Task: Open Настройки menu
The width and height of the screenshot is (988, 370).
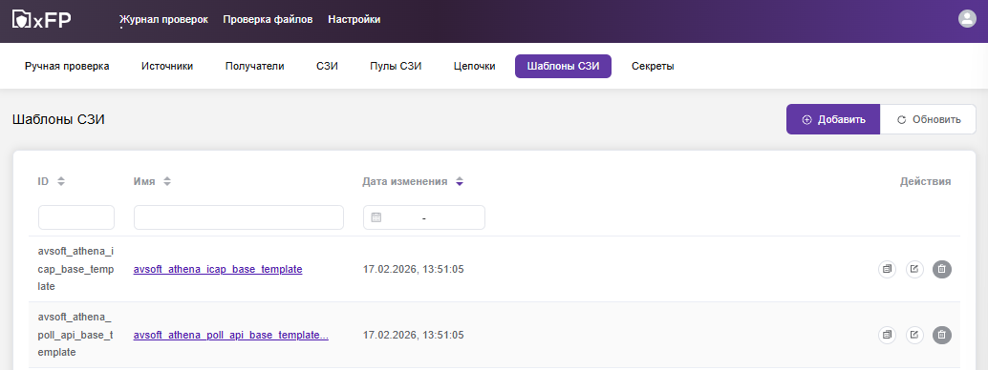Action: coord(354,19)
